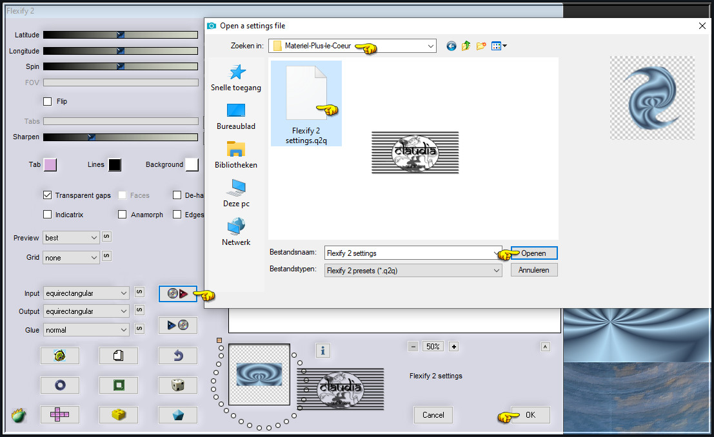Click the S button next to Input
714x437 pixels.
click(140, 292)
